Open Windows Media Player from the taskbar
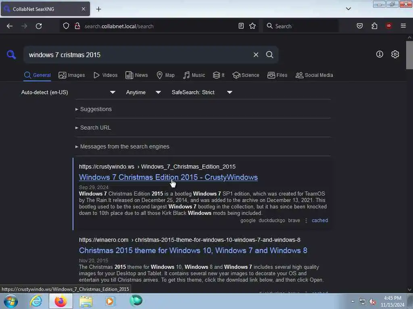Screen dimensions: 413x309 (110, 301)
